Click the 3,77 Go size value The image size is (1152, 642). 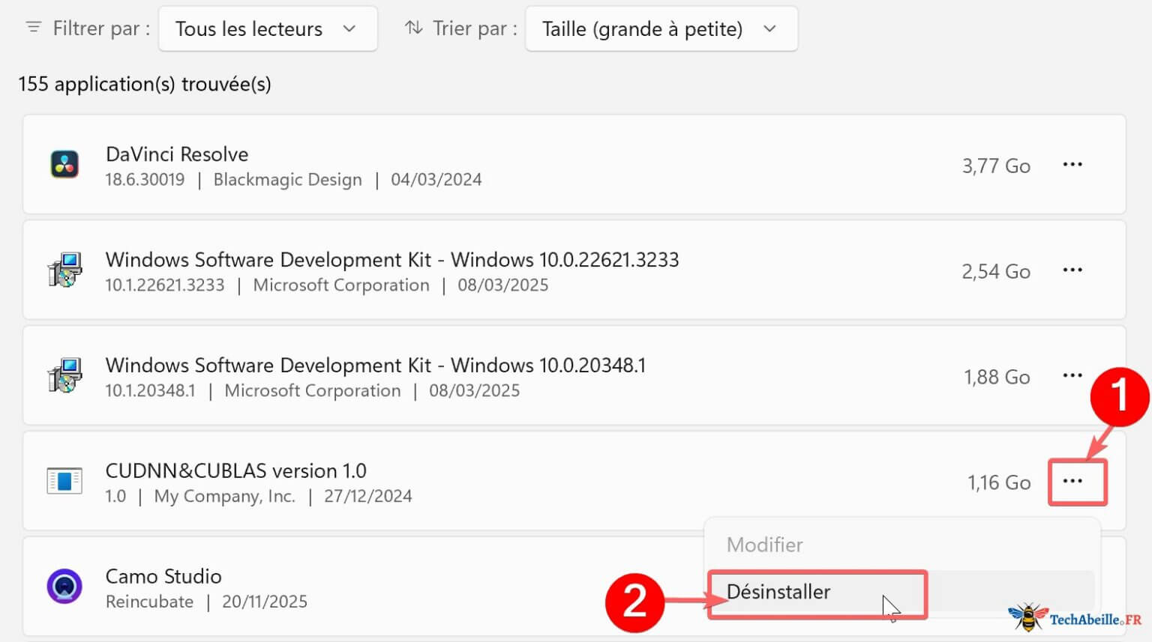coord(996,166)
